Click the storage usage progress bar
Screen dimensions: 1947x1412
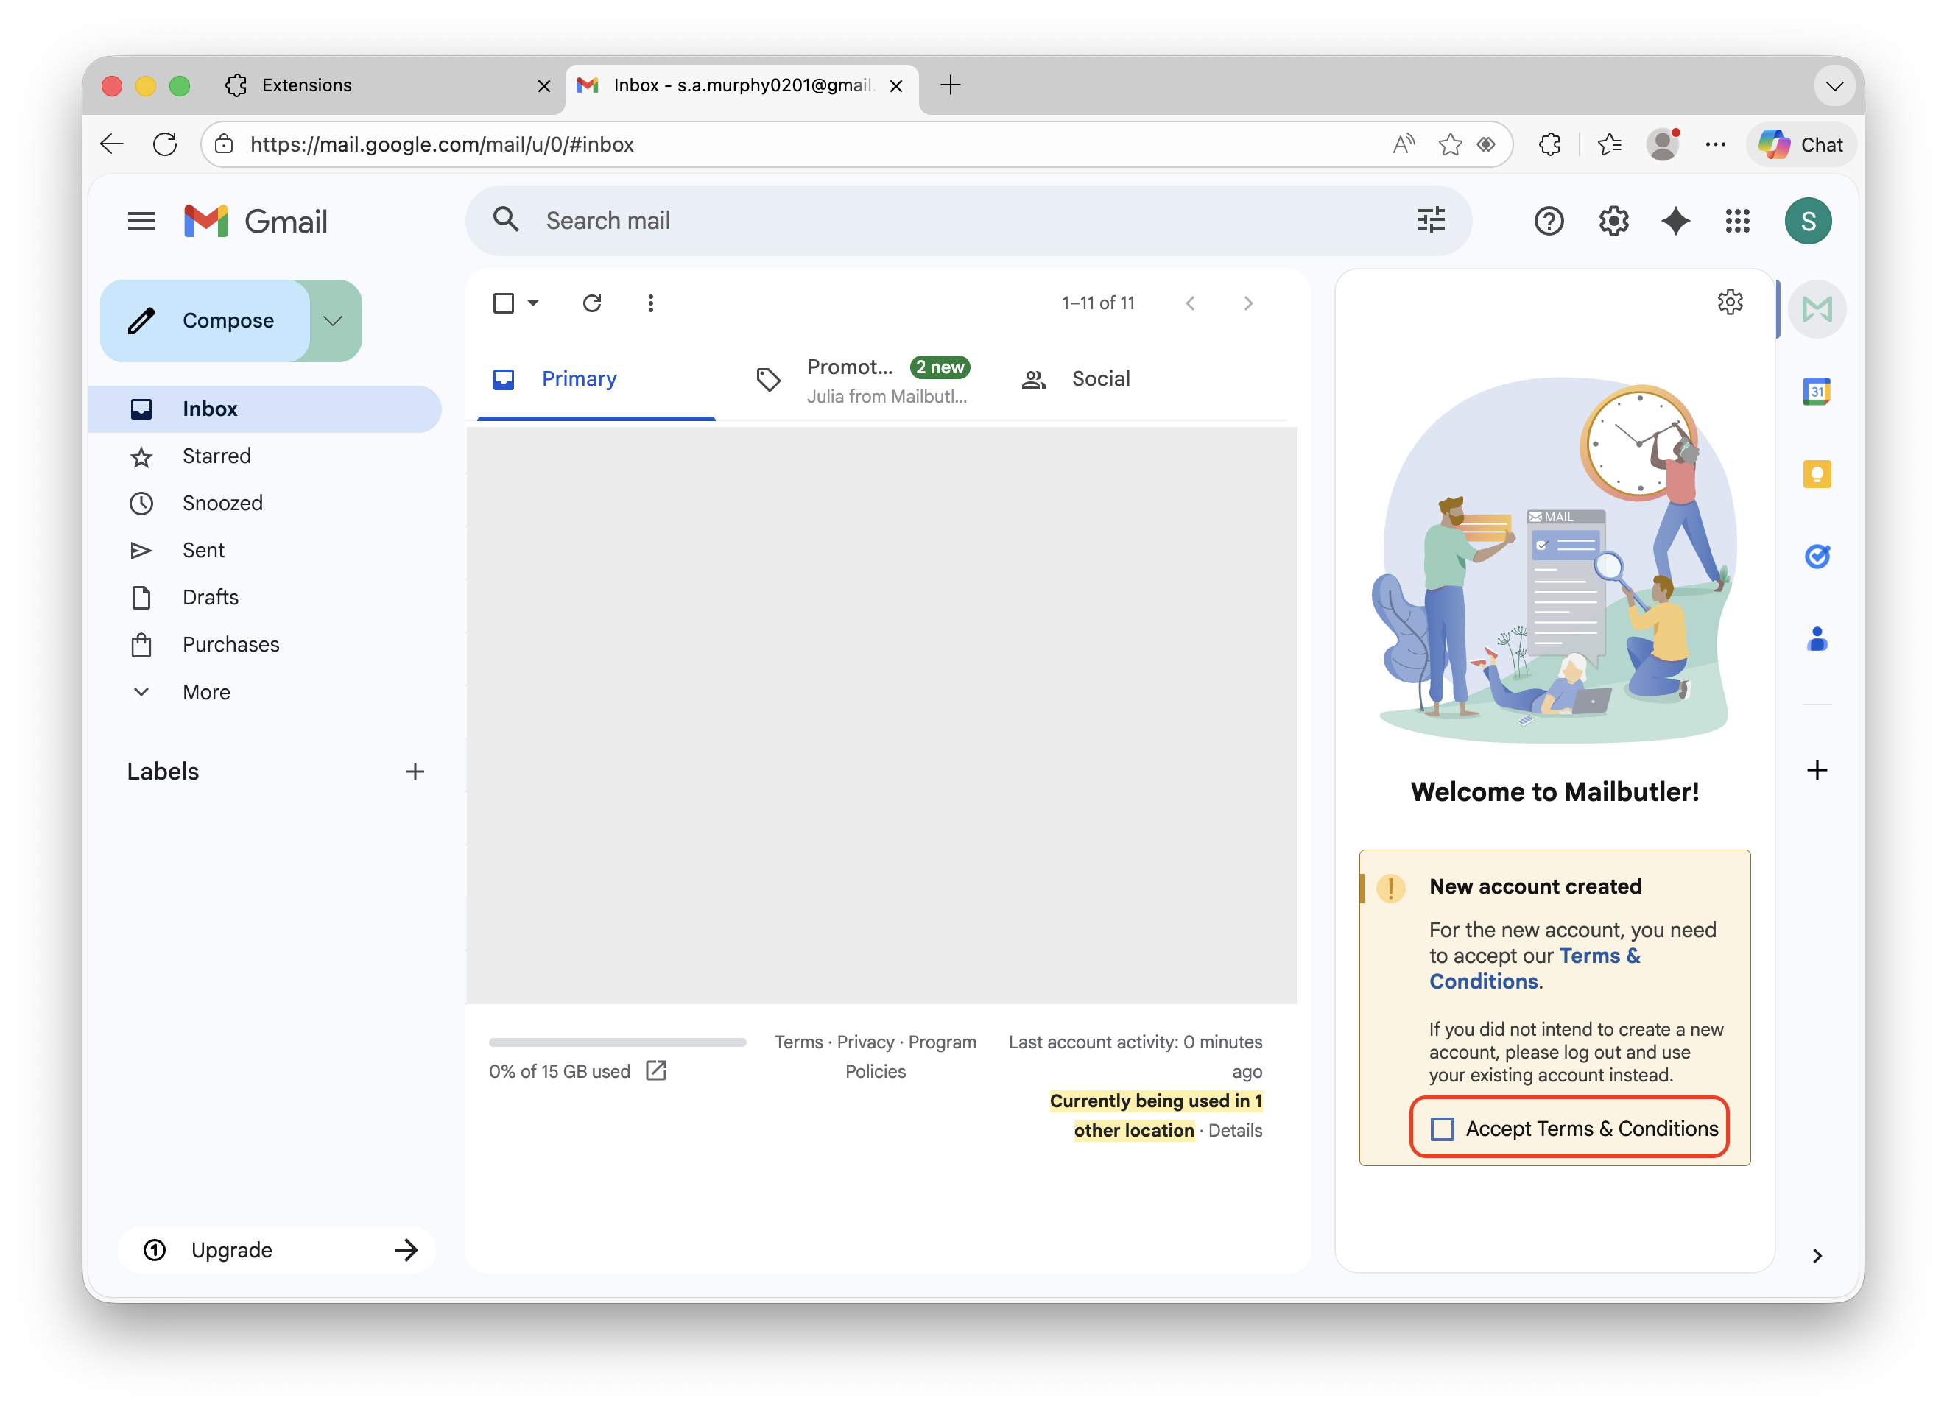click(x=617, y=1042)
